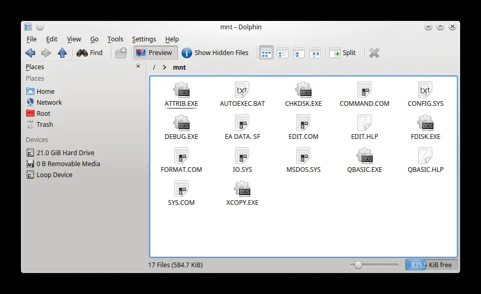Go up one folder level
This screenshot has width=481, height=294.
point(62,53)
